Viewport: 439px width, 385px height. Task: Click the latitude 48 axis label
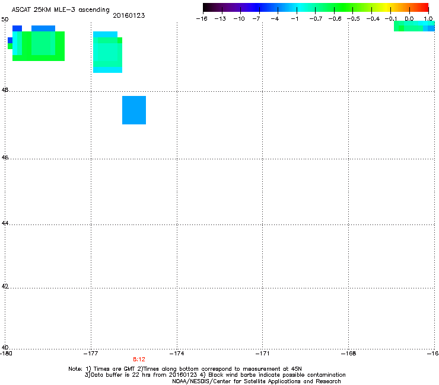[5, 90]
